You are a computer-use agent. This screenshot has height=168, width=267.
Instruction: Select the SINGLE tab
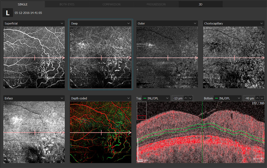[22, 4]
